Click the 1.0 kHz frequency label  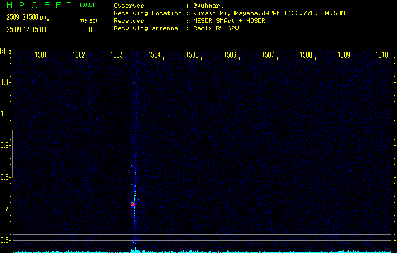click(x=5, y=114)
